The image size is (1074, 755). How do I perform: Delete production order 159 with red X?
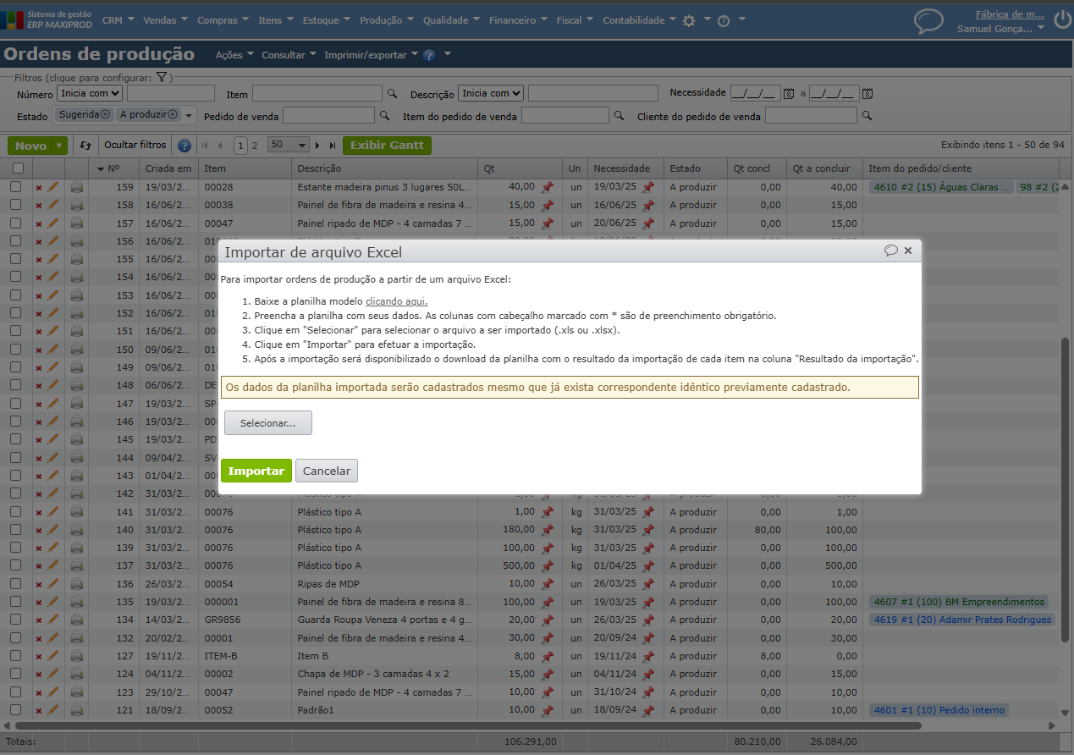(x=38, y=188)
